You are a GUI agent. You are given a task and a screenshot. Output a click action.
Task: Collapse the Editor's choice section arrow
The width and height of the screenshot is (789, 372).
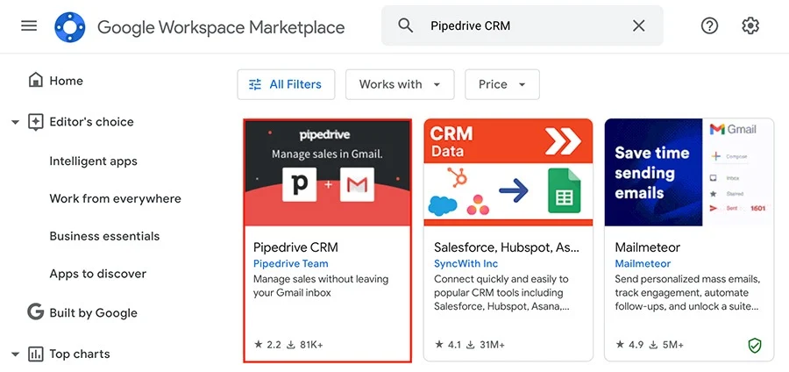[16, 122]
